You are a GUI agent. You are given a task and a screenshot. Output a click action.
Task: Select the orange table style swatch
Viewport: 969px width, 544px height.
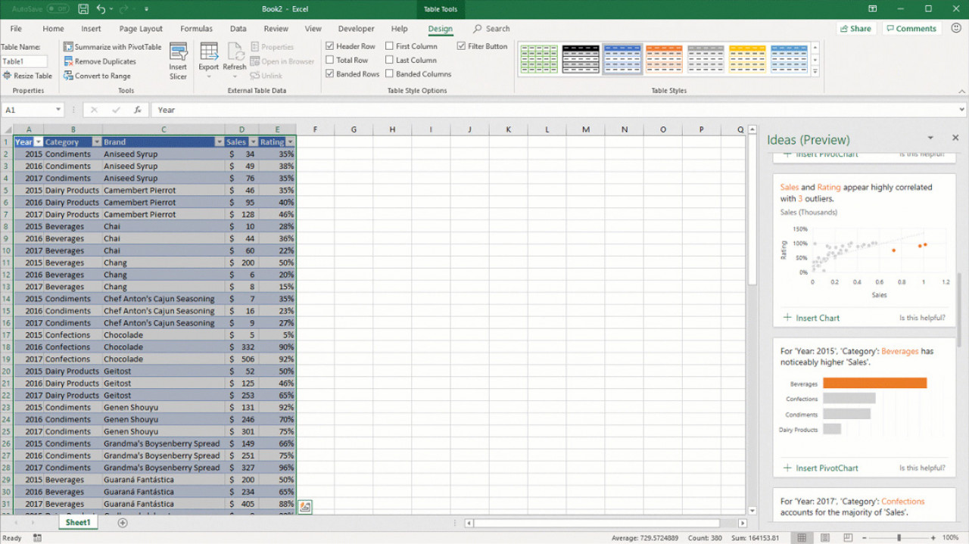[x=664, y=59]
